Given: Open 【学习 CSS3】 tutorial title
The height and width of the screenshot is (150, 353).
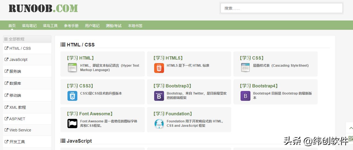Looking at the screenshot, I should coord(80,86).
